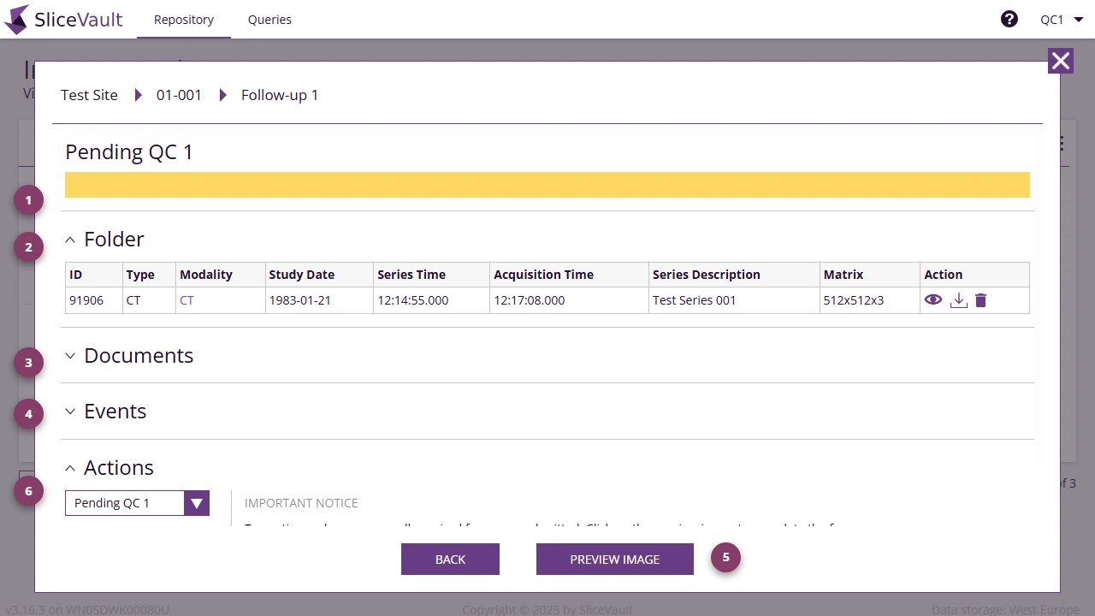Delete the Test Series 001 series
1095x616 pixels.
click(980, 300)
